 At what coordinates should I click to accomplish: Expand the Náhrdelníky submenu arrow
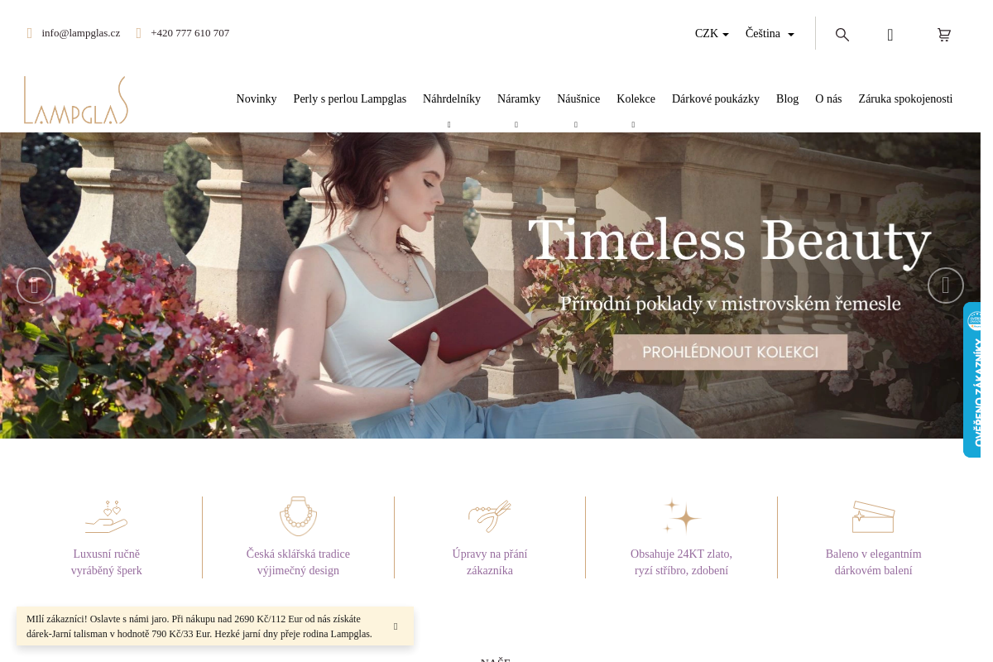(449, 125)
